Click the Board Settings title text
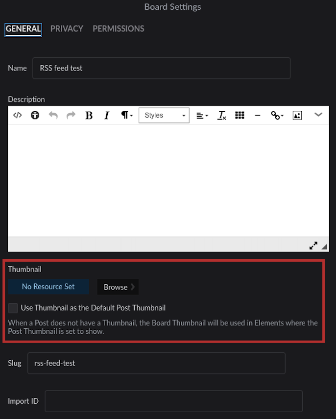 pyautogui.click(x=172, y=7)
